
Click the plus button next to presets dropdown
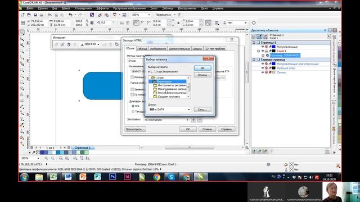click(x=193, y=120)
